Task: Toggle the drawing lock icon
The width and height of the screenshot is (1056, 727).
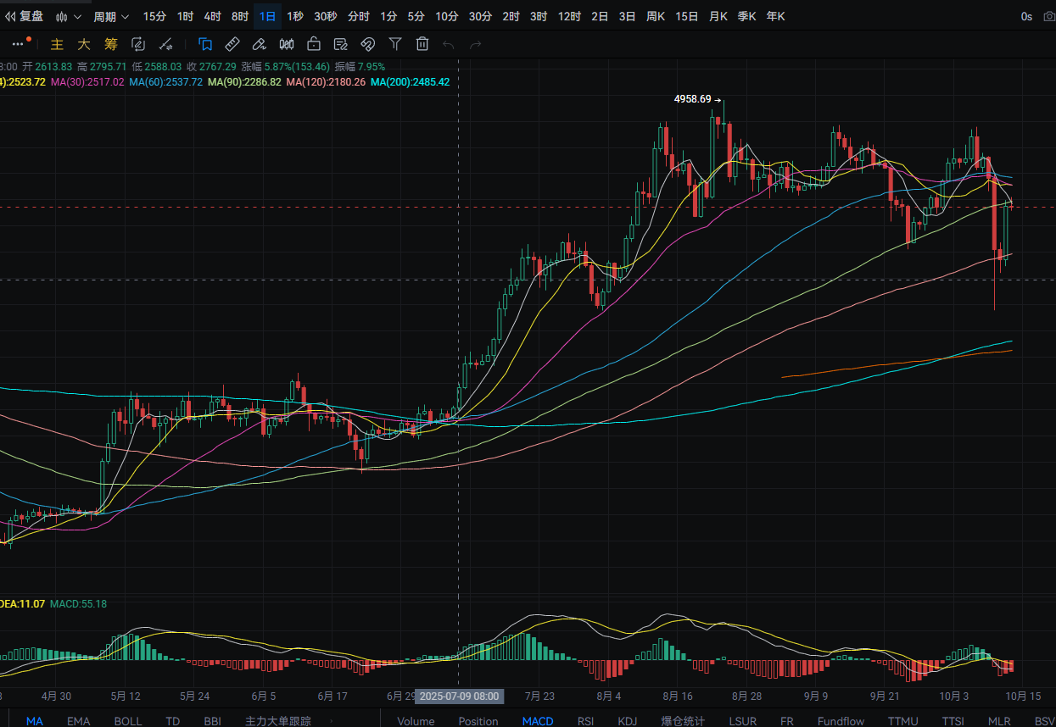Action: (314, 44)
